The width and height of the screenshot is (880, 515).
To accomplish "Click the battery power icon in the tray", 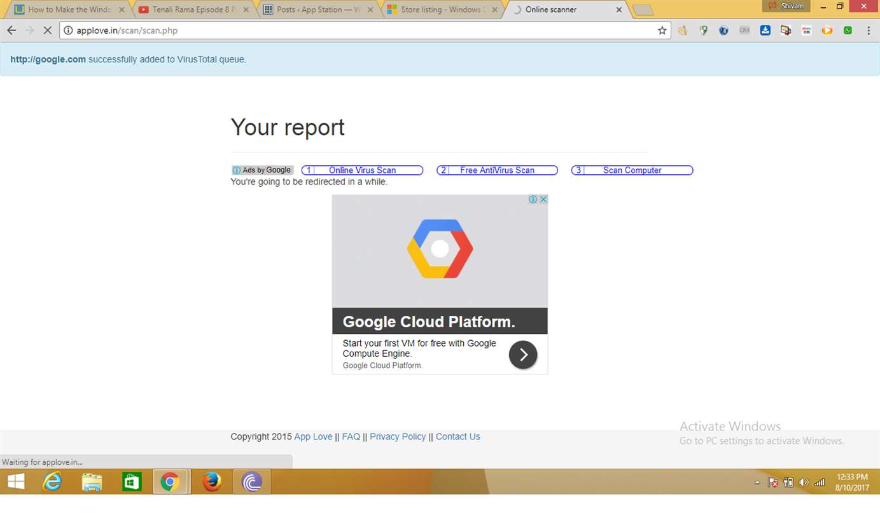I will click(x=788, y=483).
